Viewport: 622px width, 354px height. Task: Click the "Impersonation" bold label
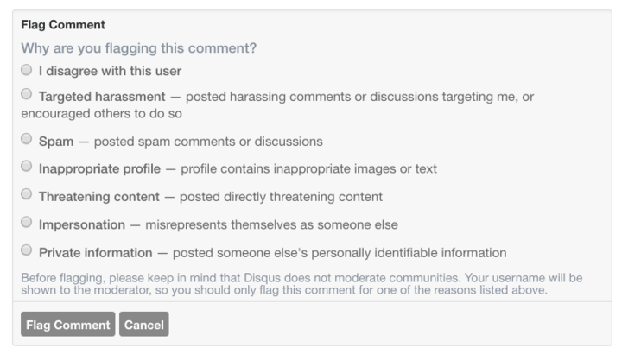click(x=82, y=224)
